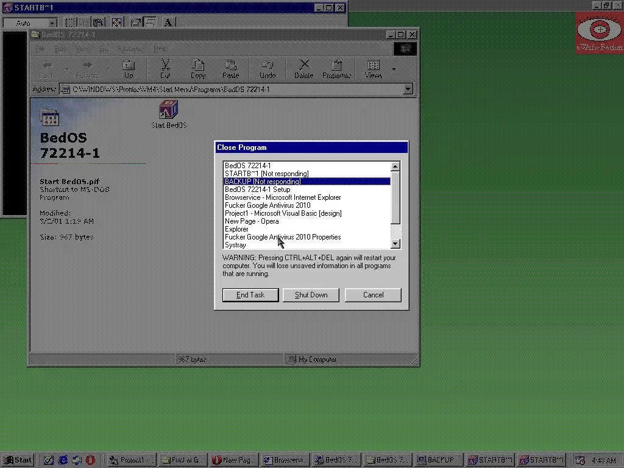Select 'Fucker Google Antivirus 2010' task entry

[x=307, y=205]
